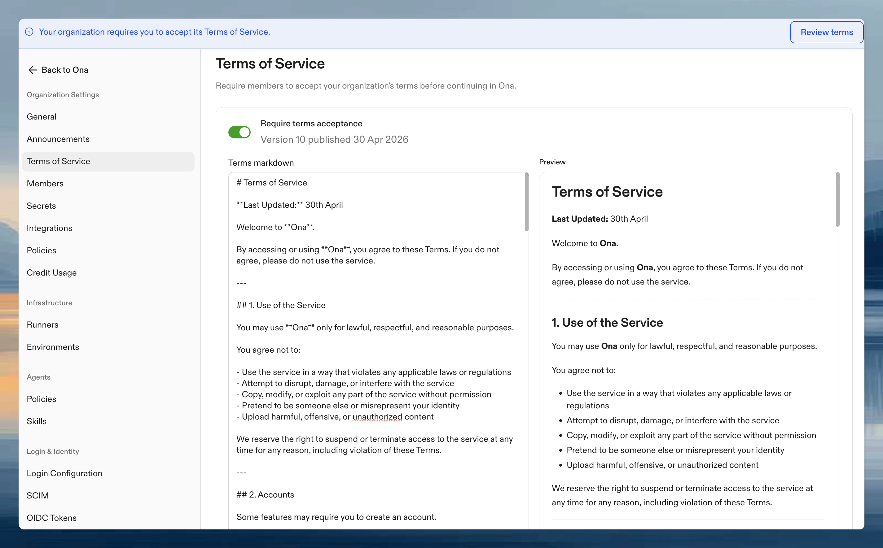This screenshot has width=883, height=548.
Task: Open the Login Configuration page
Action: tap(64, 473)
